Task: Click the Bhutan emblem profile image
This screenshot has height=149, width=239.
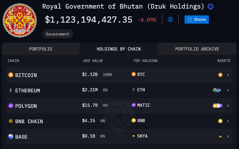Action: pos(19,21)
